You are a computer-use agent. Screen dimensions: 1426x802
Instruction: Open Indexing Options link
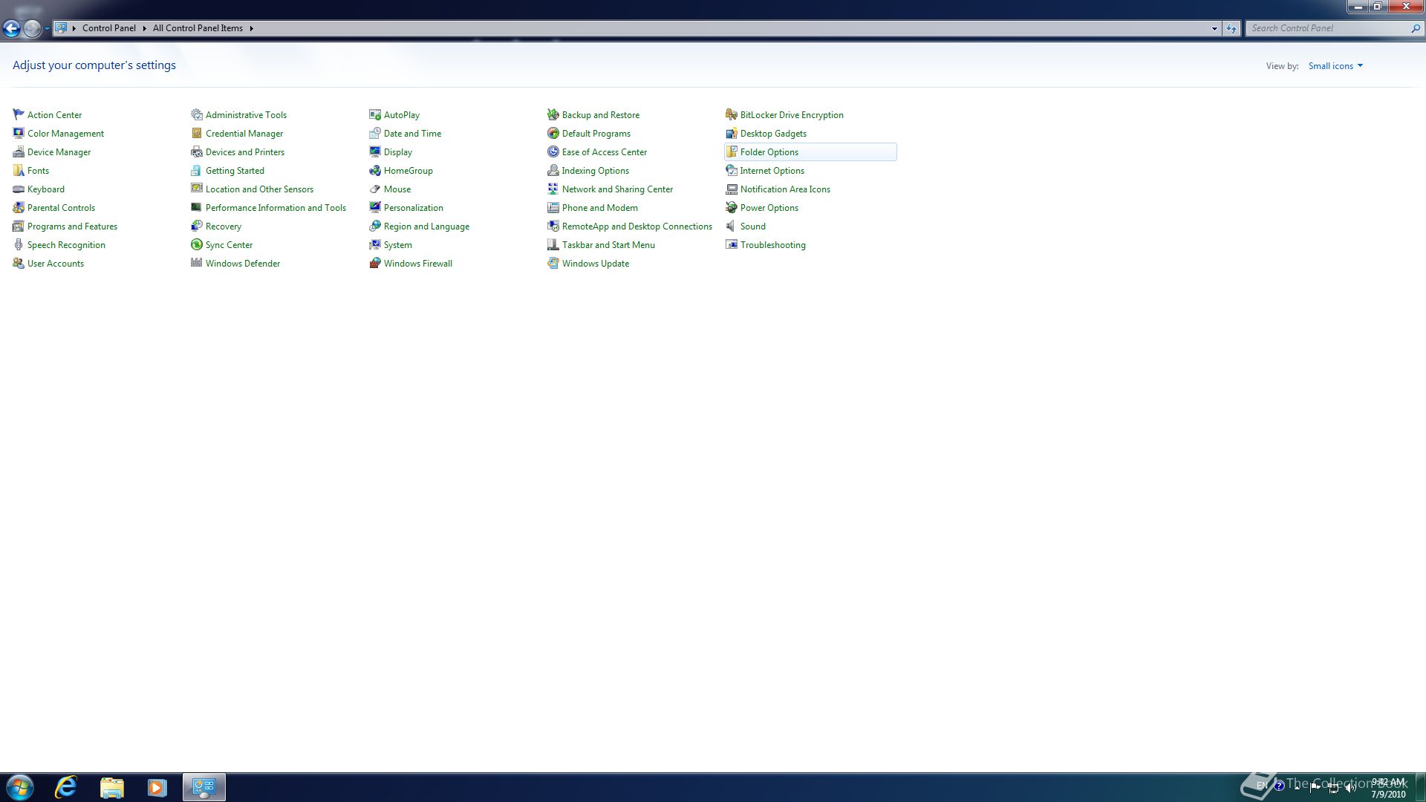click(x=596, y=171)
